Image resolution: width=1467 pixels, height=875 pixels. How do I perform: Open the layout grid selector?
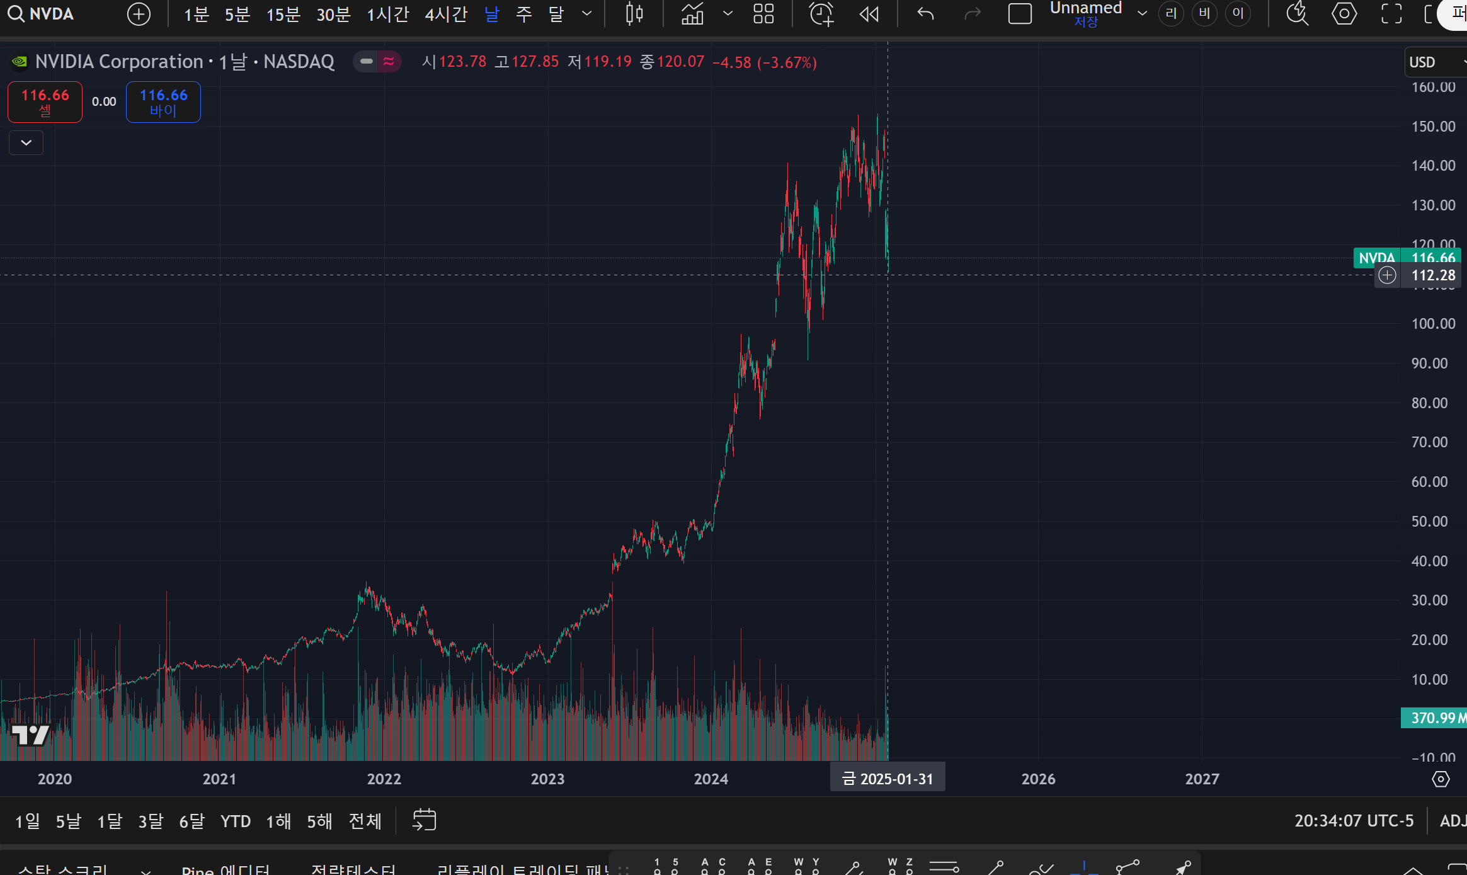pyautogui.click(x=763, y=14)
